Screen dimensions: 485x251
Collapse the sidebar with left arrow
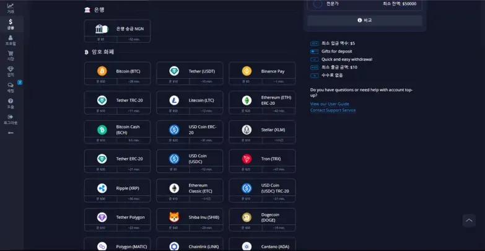click(11, 133)
